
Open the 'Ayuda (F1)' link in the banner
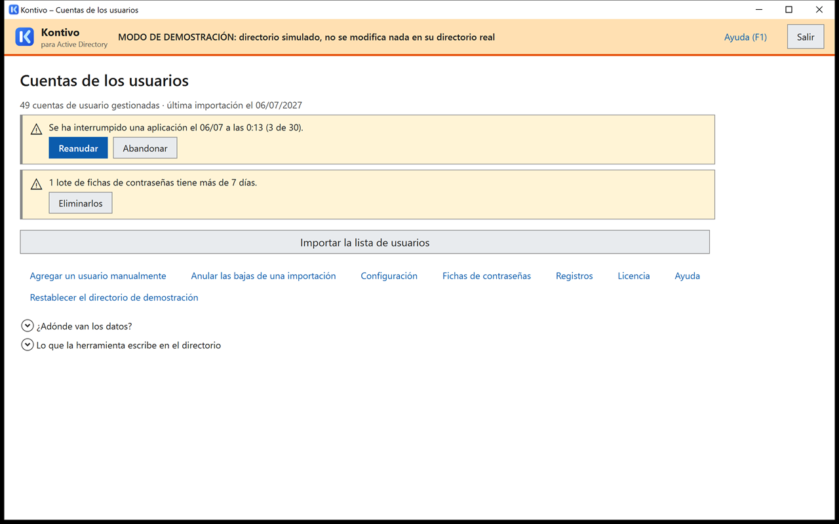[x=745, y=37]
